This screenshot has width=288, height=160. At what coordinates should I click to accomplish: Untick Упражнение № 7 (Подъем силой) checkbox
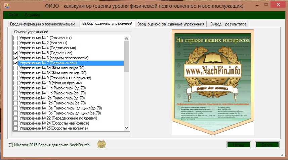(15, 63)
